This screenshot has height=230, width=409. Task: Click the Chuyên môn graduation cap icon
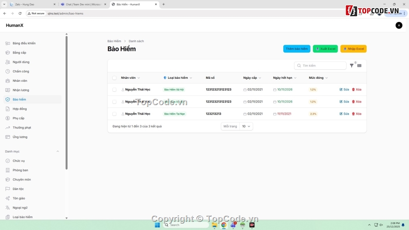8,180
